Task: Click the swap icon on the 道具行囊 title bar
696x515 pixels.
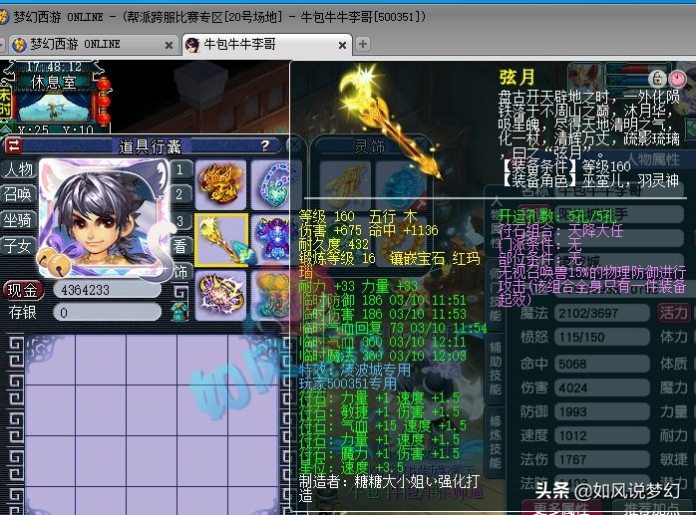Action: coord(13,145)
